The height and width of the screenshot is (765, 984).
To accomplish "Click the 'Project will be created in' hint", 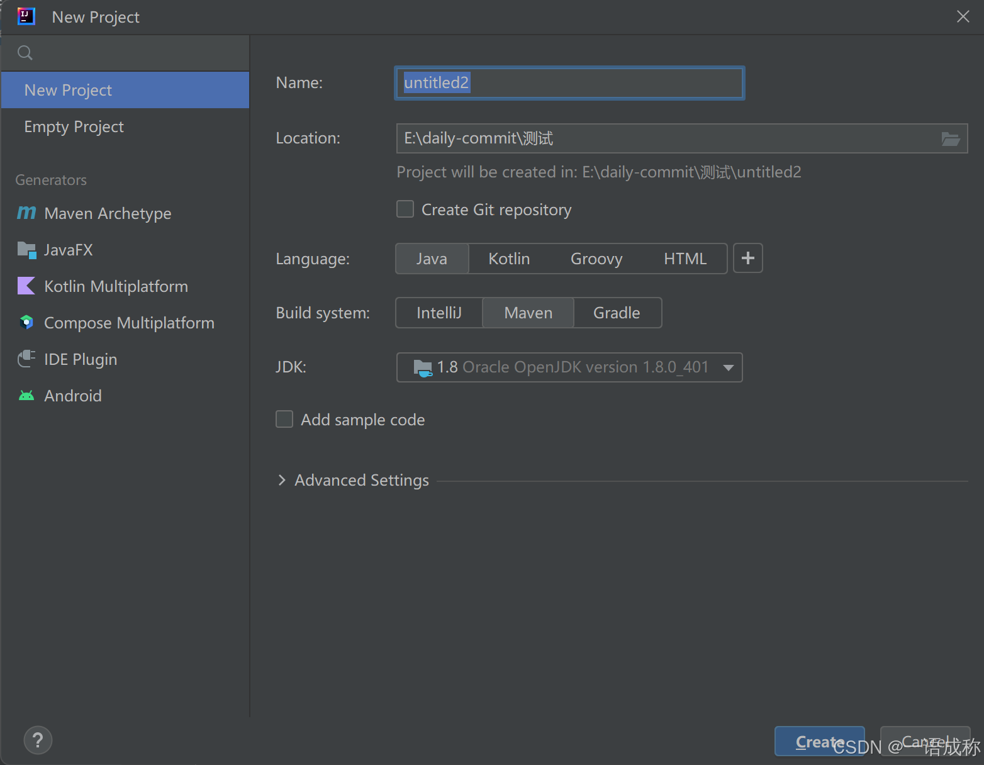I will point(599,172).
